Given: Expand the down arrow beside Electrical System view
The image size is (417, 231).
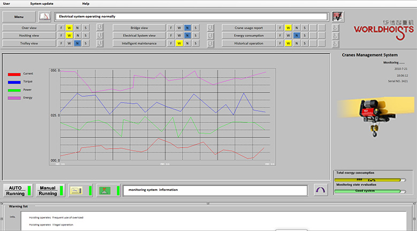Looking at the screenshot, I should click(210, 35).
